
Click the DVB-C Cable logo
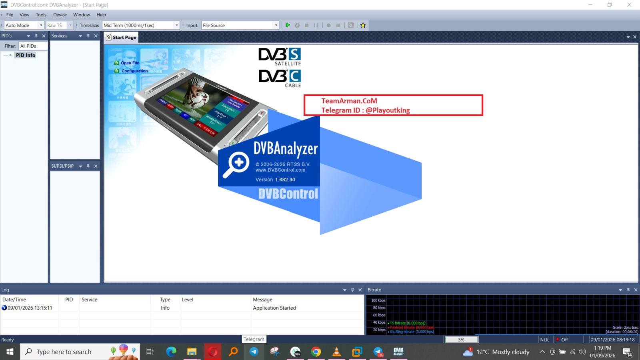pyautogui.click(x=280, y=78)
